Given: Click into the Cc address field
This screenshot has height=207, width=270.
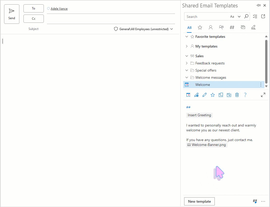Looking at the screenshot, I should point(111,19).
